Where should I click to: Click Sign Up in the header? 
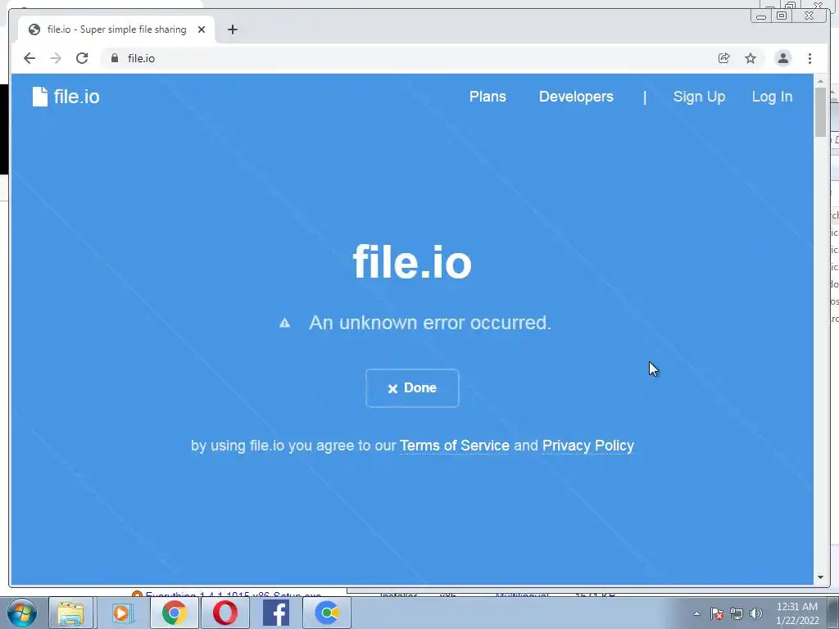(699, 97)
